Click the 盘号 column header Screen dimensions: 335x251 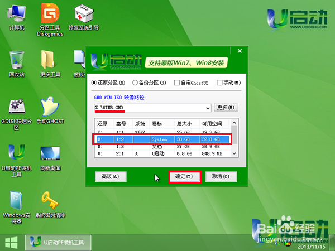[123, 124]
